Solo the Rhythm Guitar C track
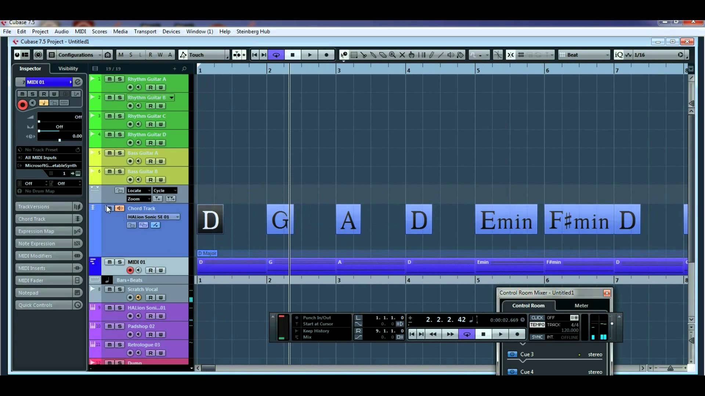 [x=120, y=116]
